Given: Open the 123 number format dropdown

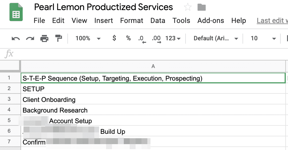Looking at the screenshot, I should coord(173,38).
